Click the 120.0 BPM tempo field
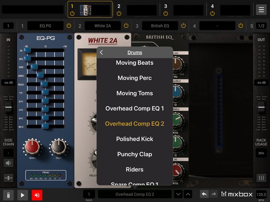270x202 pixels. coord(261,194)
